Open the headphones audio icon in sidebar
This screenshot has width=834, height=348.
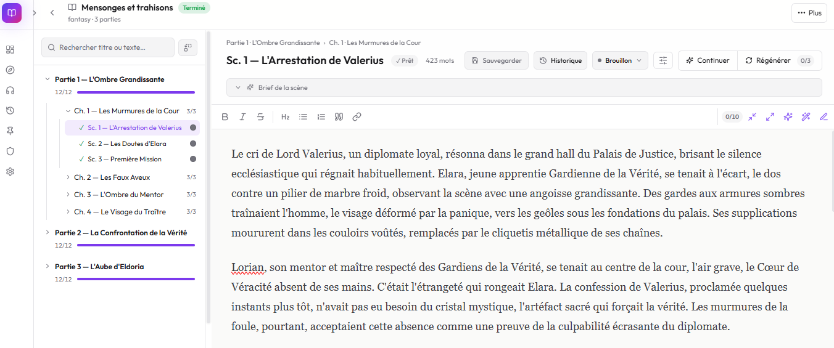(10, 91)
